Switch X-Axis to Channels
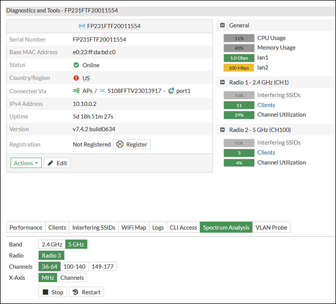The height and width of the screenshot is (304, 336). [72, 278]
